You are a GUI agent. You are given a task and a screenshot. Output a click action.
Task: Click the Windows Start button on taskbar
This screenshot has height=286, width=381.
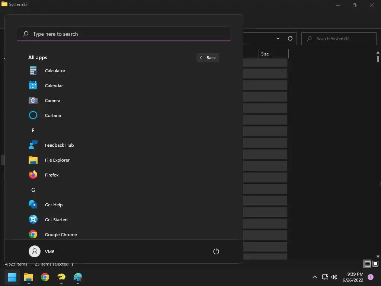point(12,277)
